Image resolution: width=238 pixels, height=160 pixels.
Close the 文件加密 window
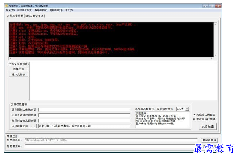[218, 6]
